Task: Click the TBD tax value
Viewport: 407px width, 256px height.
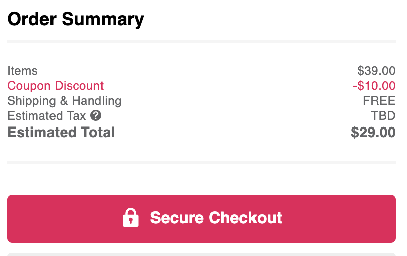Action: [383, 116]
